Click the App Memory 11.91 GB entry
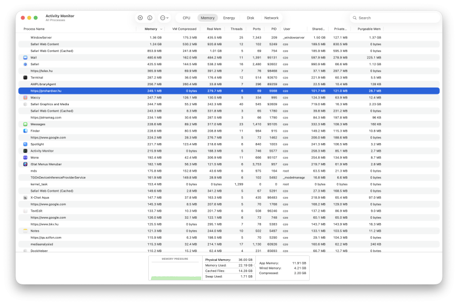 (282, 263)
